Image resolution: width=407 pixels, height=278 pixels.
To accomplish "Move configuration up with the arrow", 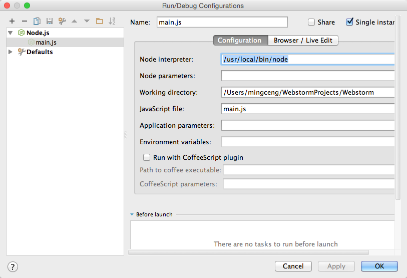I will 74,22.
